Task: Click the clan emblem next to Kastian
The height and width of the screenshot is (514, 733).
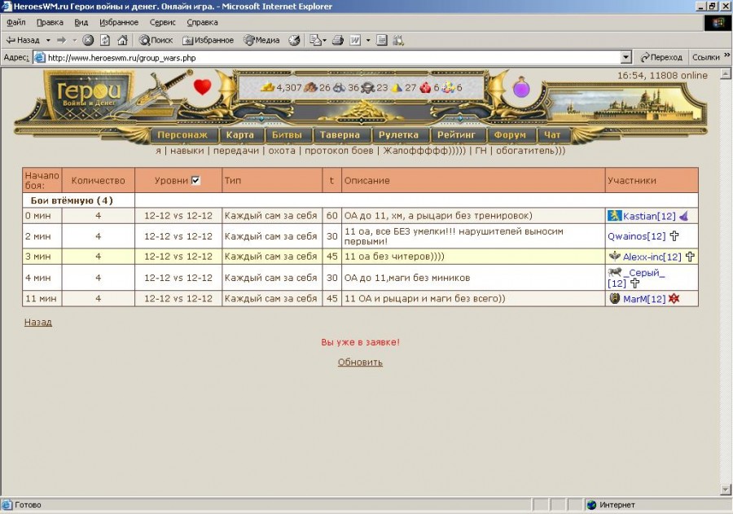Action: click(x=614, y=216)
